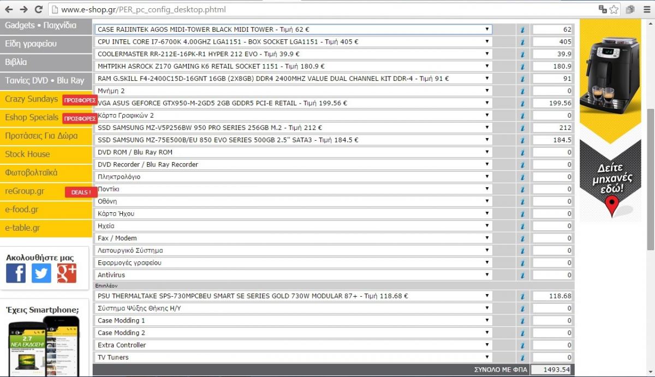Open the Ποντίκι dropdown
The width and height of the screenshot is (655, 377).
pos(294,189)
